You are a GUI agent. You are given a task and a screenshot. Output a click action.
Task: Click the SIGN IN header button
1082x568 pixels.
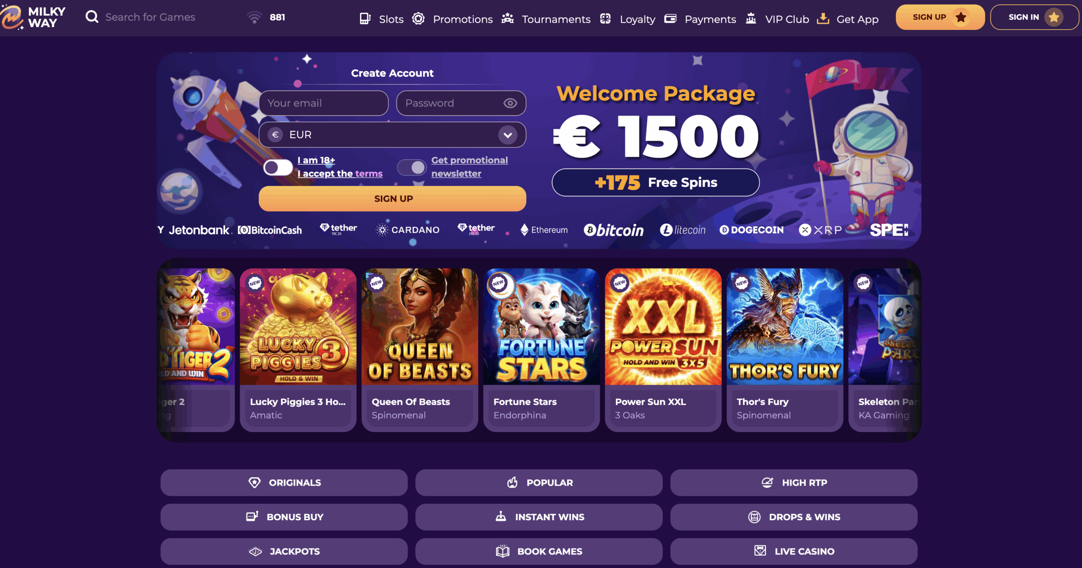pos(1034,17)
